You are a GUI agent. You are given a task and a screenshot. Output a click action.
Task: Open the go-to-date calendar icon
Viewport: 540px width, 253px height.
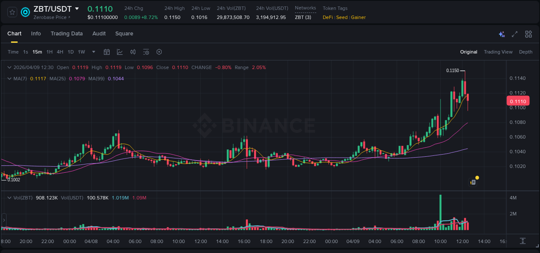(107, 52)
